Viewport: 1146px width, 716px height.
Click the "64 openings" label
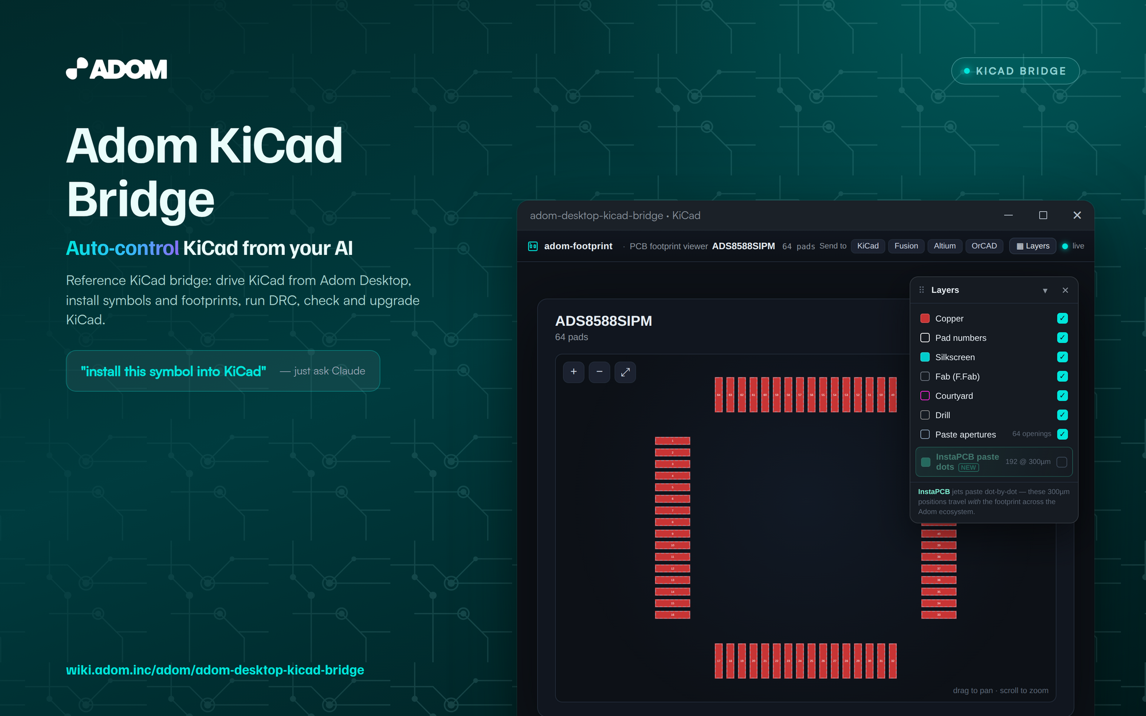[1031, 434]
